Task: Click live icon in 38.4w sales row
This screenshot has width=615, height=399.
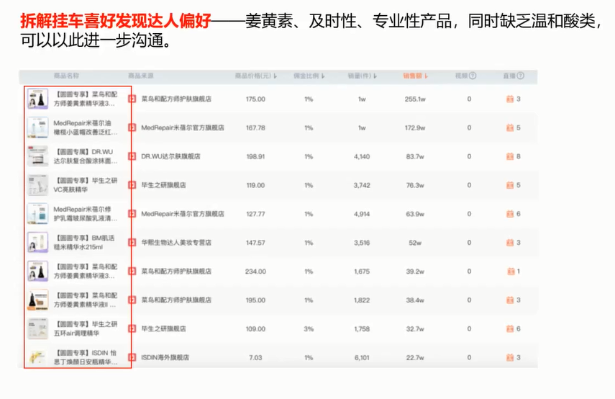Action: pos(510,300)
